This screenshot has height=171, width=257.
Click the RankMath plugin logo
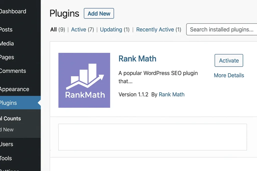[84, 80]
